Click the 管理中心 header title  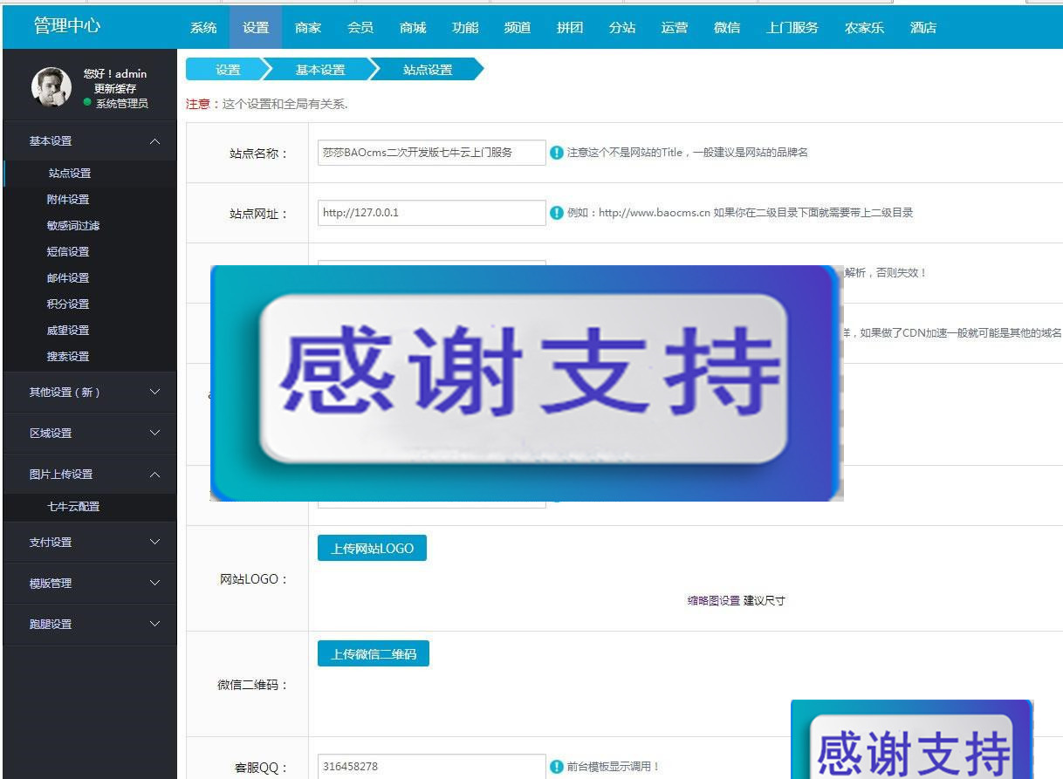(65, 26)
